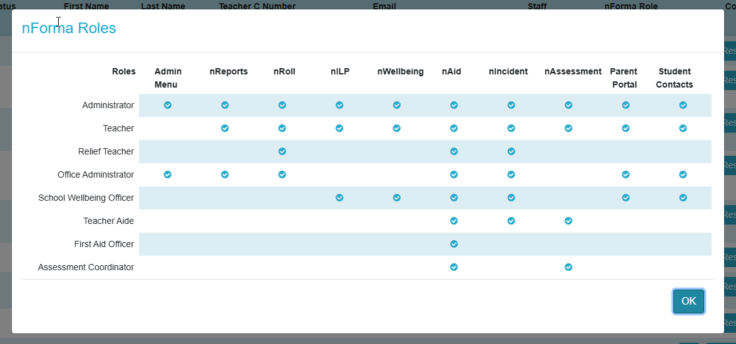Click background table's nForma Role column header
Screen dimensions: 736x344
tap(631, 6)
